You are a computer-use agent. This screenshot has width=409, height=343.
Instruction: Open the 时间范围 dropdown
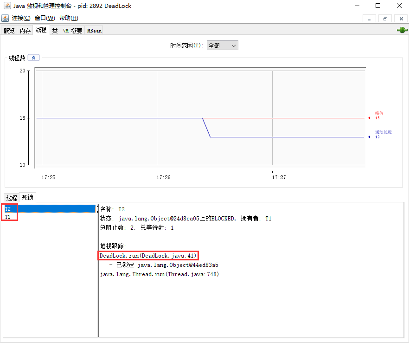tap(233, 45)
